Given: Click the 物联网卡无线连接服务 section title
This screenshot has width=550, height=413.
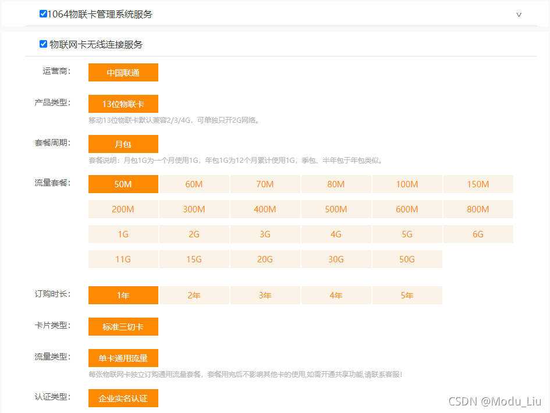Looking at the screenshot, I should click(x=96, y=45).
